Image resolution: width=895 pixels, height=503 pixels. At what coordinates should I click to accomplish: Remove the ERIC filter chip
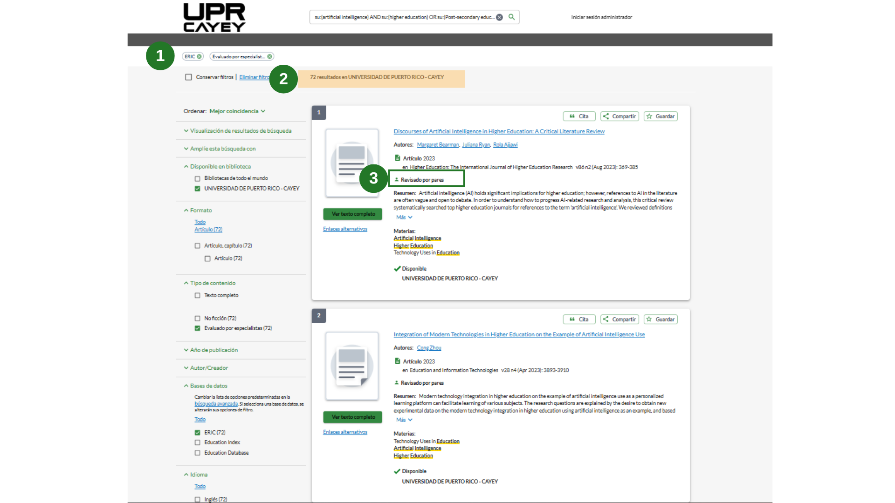click(200, 57)
